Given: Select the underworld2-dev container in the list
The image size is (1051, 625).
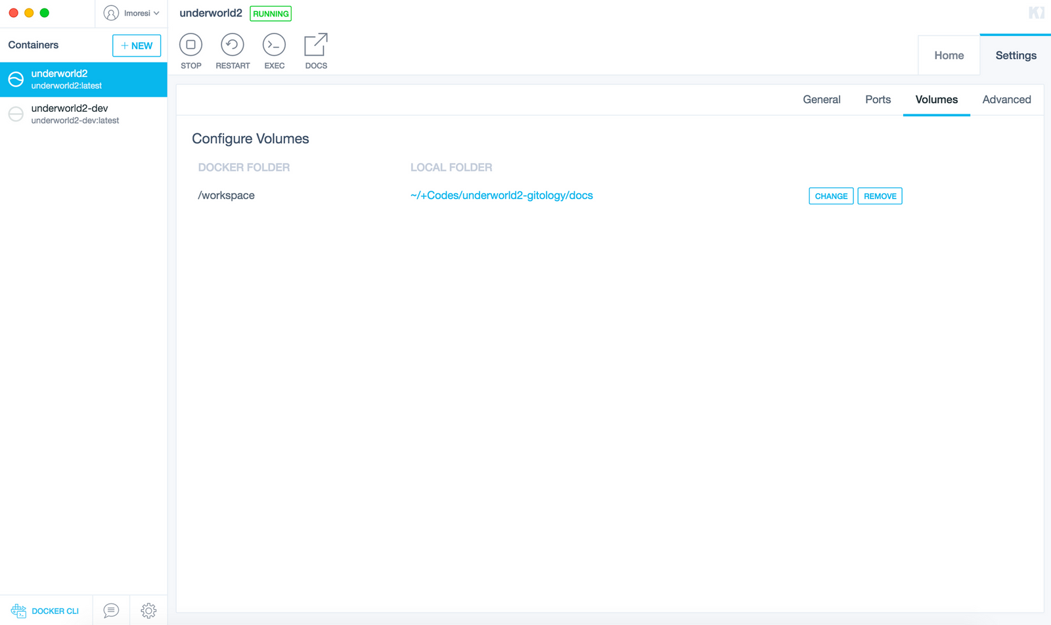Looking at the screenshot, I should coord(83,114).
